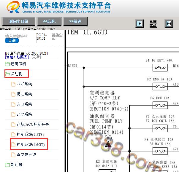Image resolution: width=179 pixels, height=172 pixels.
Task: Click 折叠全部 to collapse all
Action: 57,37
